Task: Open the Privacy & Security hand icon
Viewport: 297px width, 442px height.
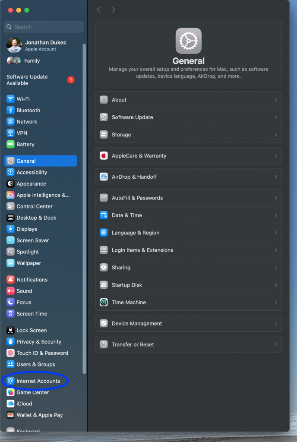Action: [10, 341]
